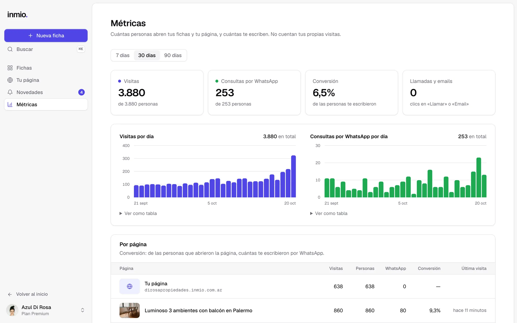
Task: Click the tallest green WhatsApp chart bar
Action: coord(478,178)
